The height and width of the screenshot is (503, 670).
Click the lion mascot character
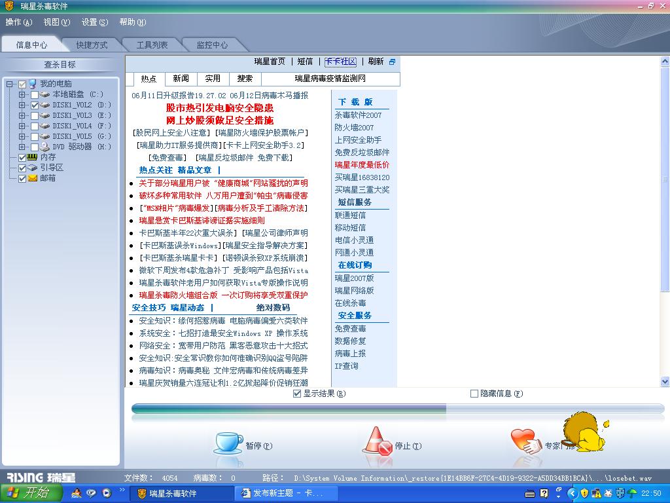[584, 432]
